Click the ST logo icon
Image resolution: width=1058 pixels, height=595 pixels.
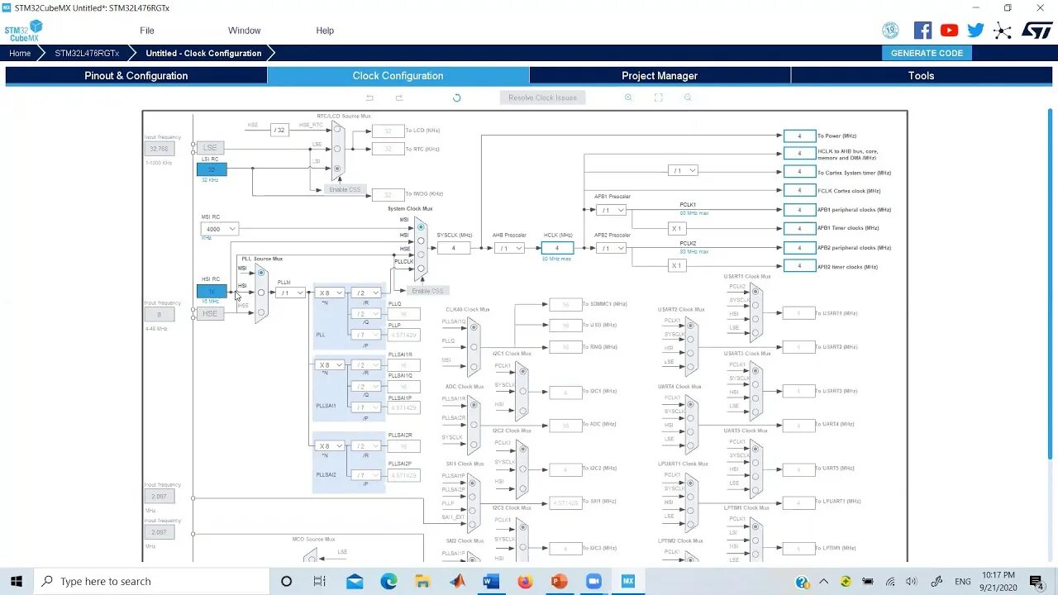[1037, 31]
